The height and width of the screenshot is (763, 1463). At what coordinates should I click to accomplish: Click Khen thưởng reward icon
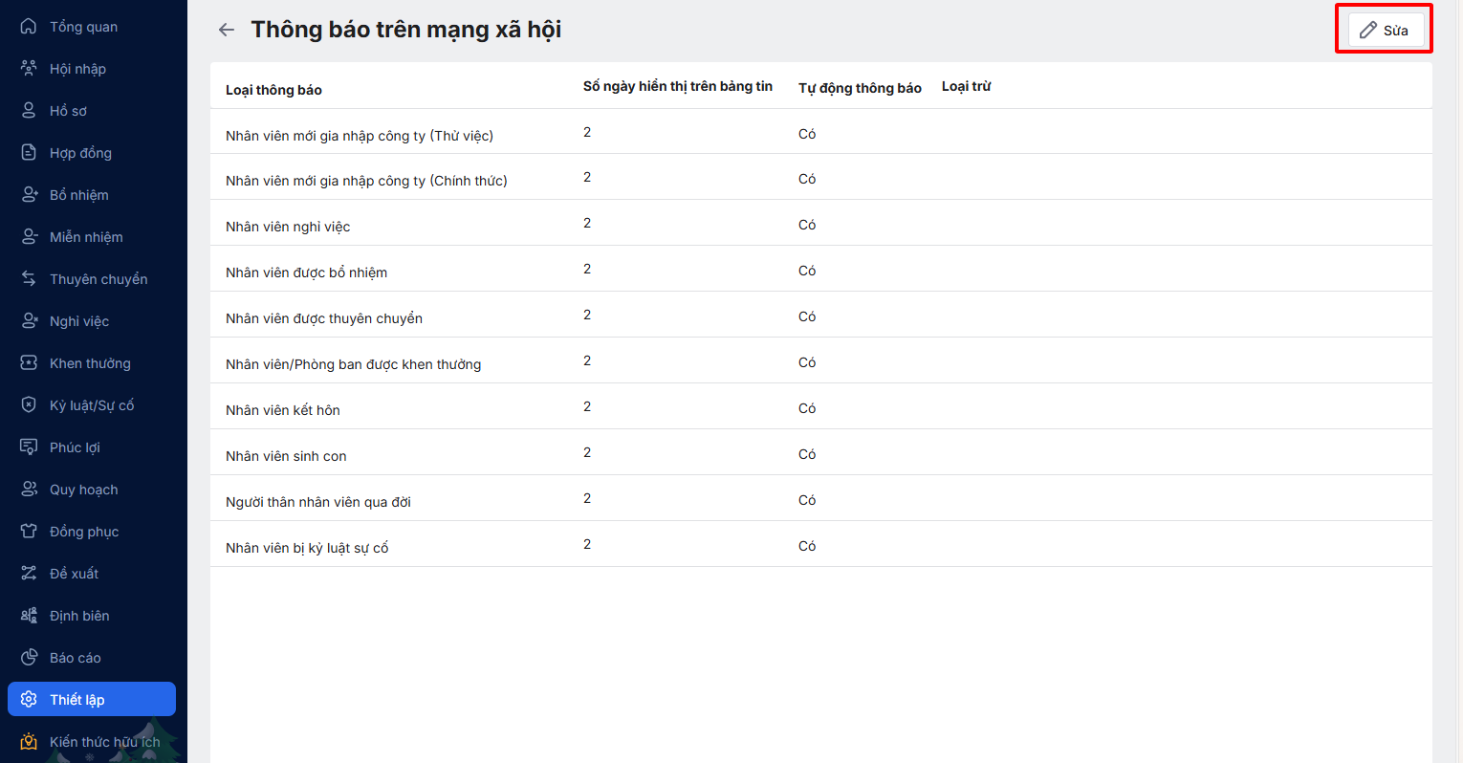pyautogui.click(x=29, y=363)
